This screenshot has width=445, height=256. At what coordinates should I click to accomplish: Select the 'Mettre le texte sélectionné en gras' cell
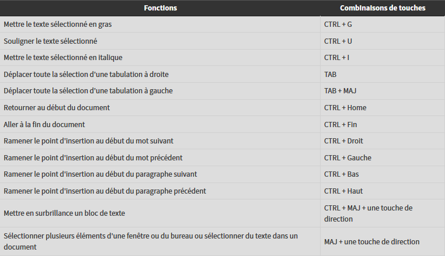pos(160,24)
